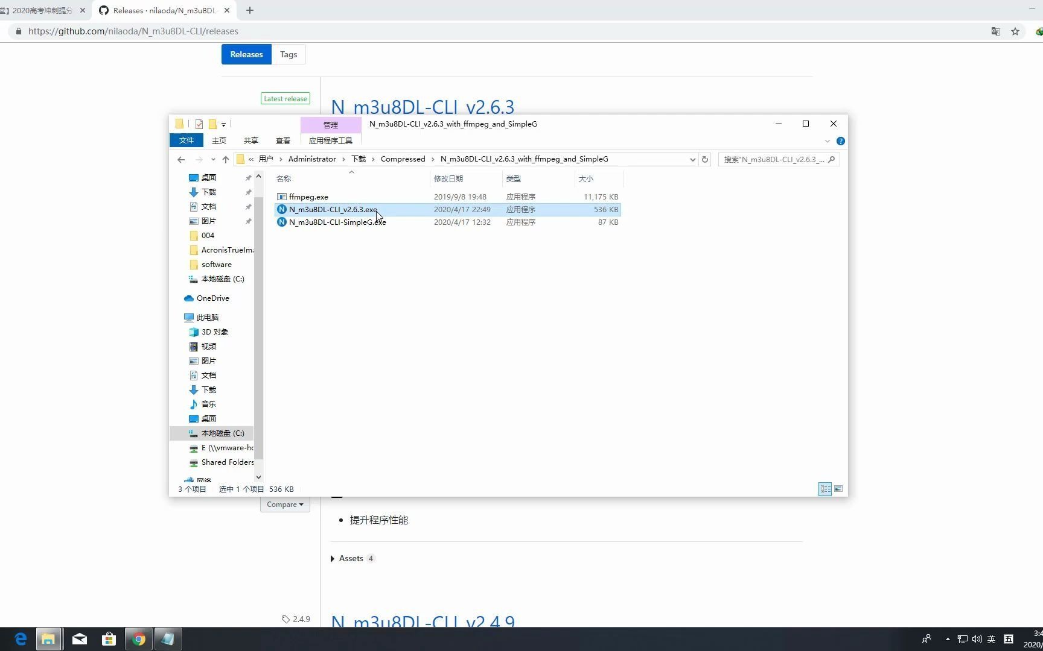Open the software folder in sidebar
The height and width of the screenshot is (651, 1043).
tap(216, 264)
